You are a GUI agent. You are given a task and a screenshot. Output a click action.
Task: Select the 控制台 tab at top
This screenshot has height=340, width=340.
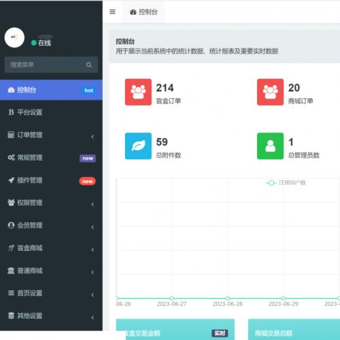(x=143, y=12)
